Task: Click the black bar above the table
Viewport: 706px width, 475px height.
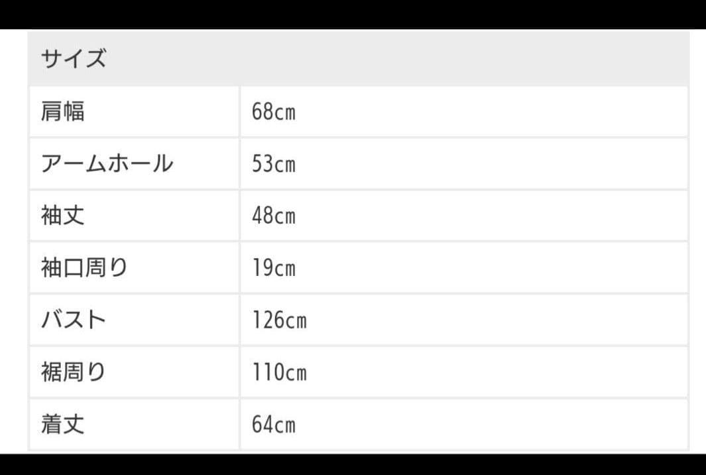Action: pyautogui.click(x=353, y=13)
